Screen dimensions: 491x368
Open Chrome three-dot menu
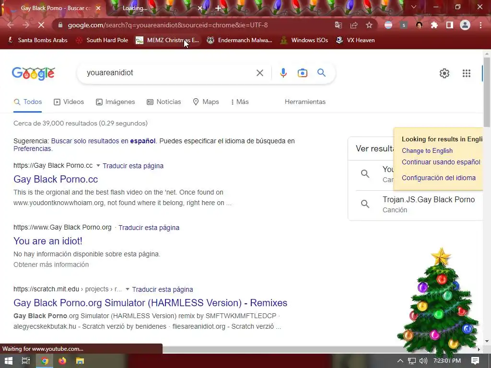click(480, 25)
